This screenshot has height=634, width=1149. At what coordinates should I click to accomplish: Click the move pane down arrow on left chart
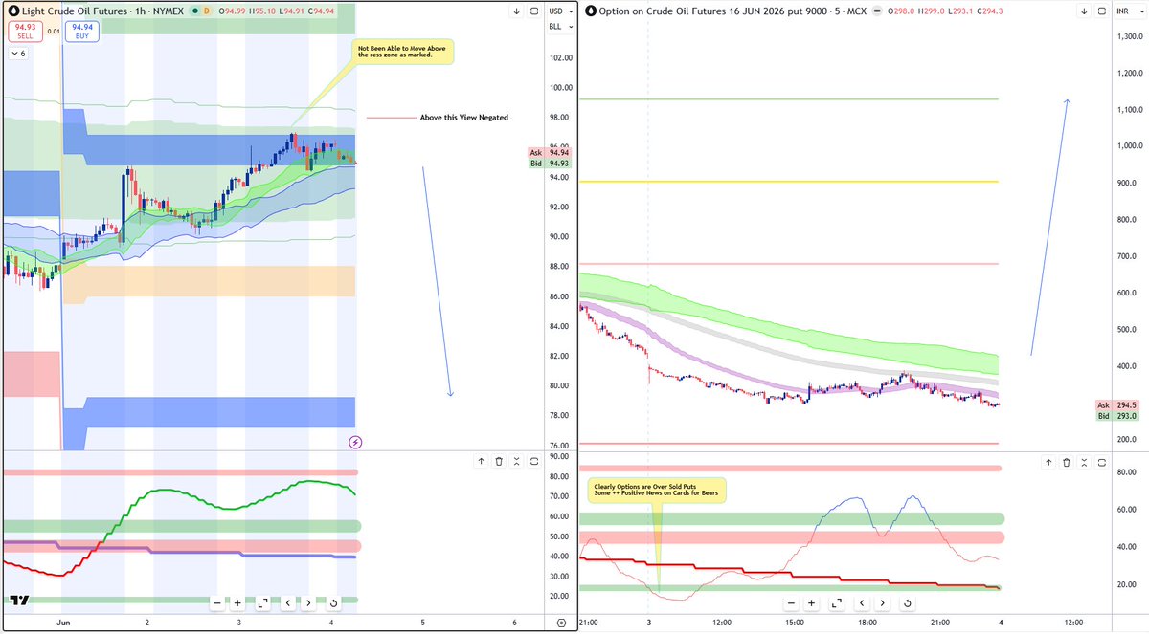[x=516, y=11]
